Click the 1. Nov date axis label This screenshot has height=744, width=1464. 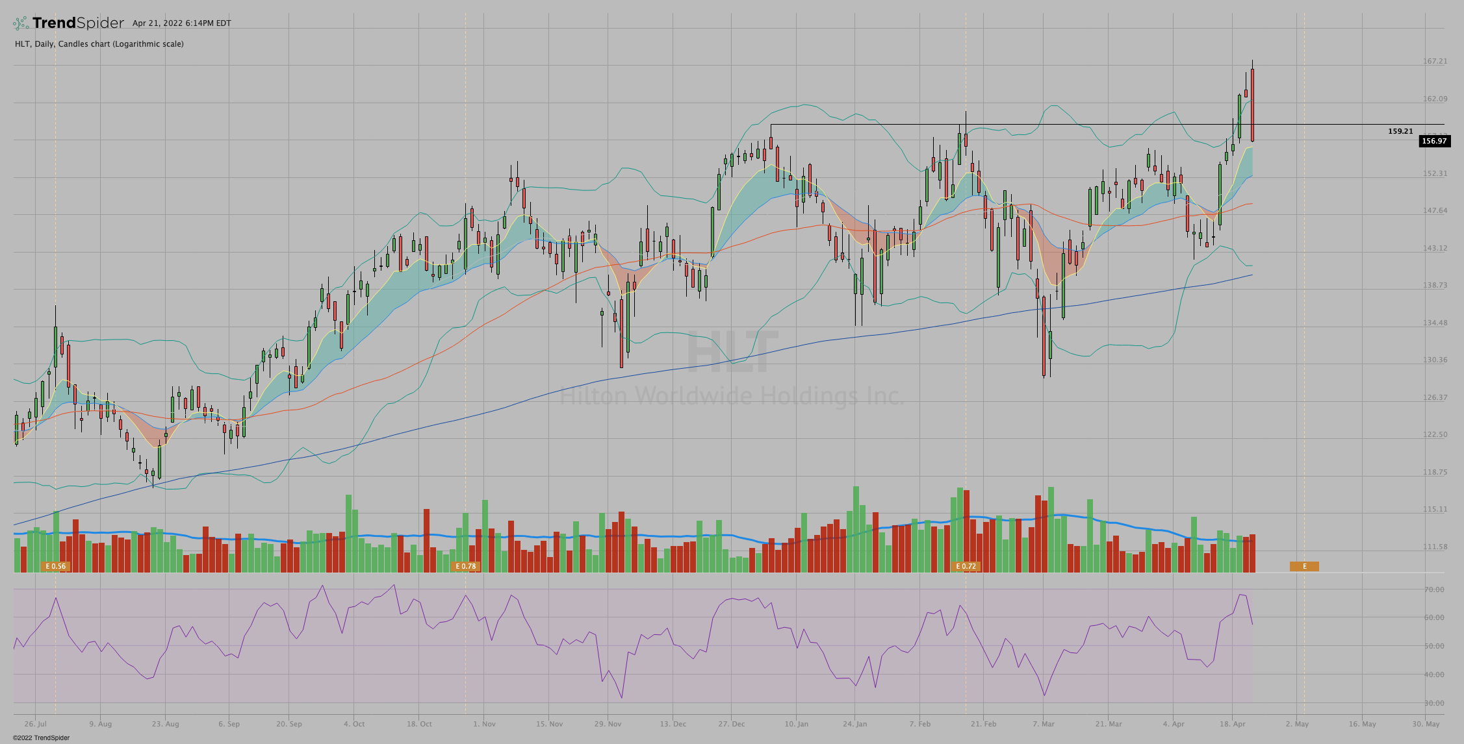point(484,724)
